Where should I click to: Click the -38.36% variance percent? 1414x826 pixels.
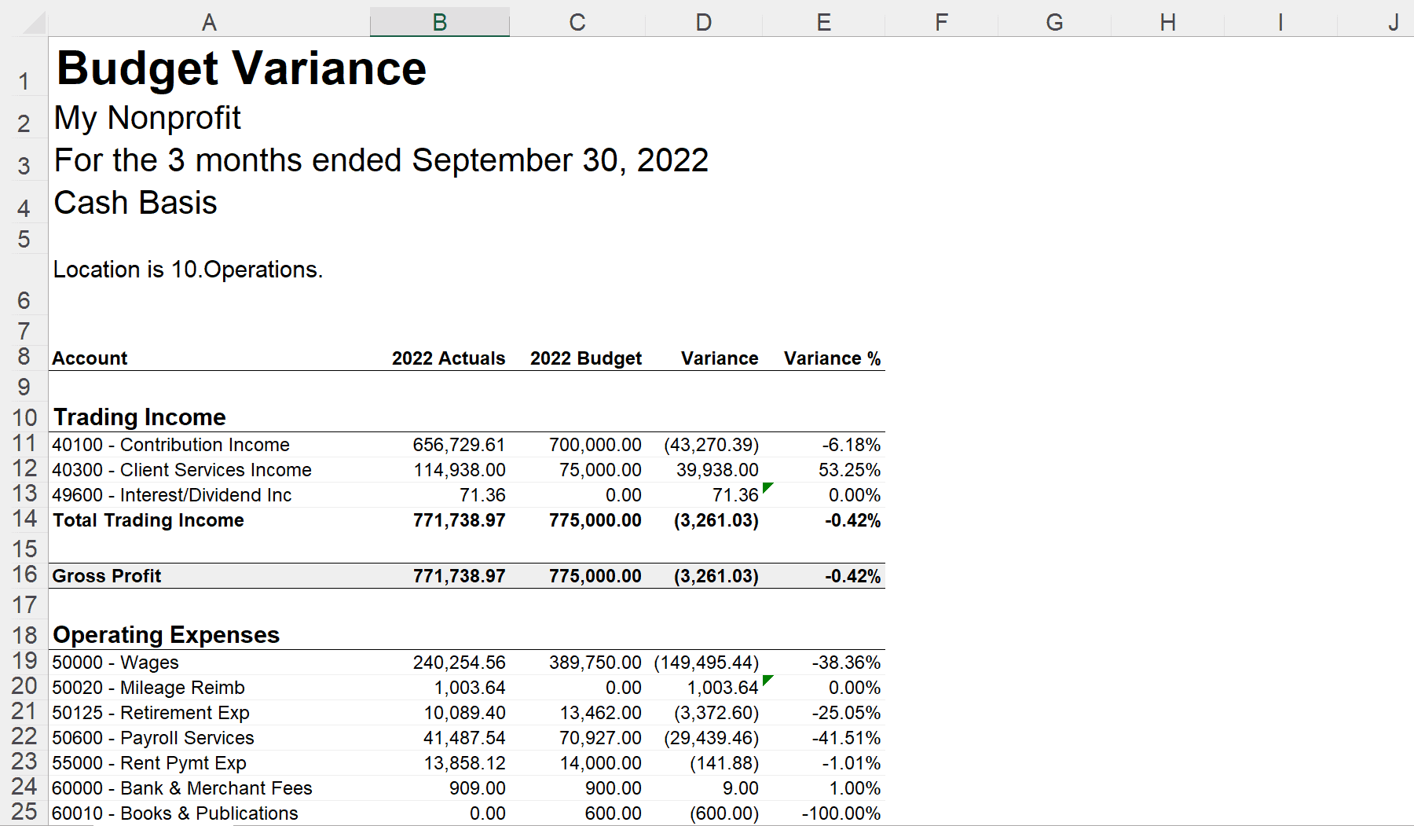tap(846, 663)
